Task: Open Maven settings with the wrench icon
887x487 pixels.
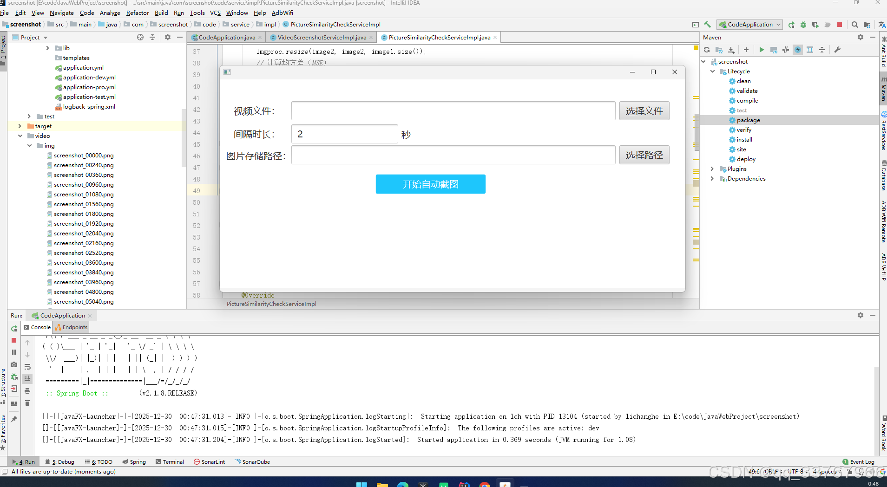Action: 838,50
